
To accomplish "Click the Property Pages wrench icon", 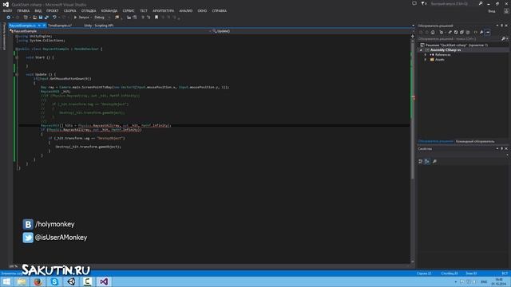I will coord(434,161).
